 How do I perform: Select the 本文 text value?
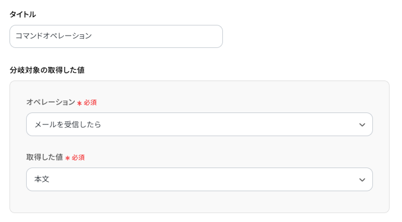click(42, 179)
